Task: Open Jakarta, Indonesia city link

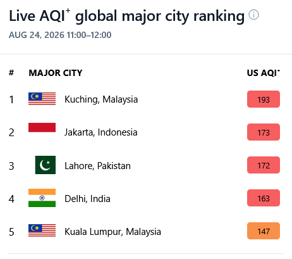Action: 101,132
